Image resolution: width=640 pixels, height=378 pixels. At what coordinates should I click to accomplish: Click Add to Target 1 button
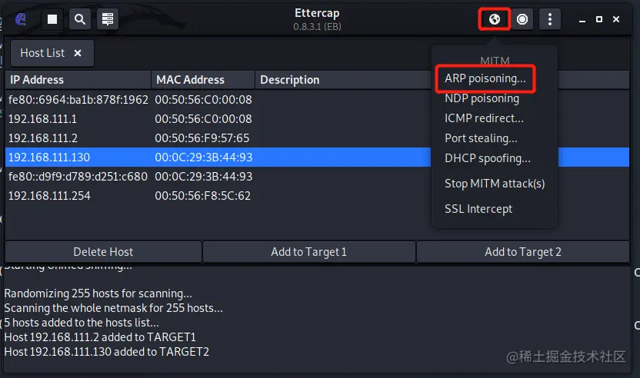(308, 251)
